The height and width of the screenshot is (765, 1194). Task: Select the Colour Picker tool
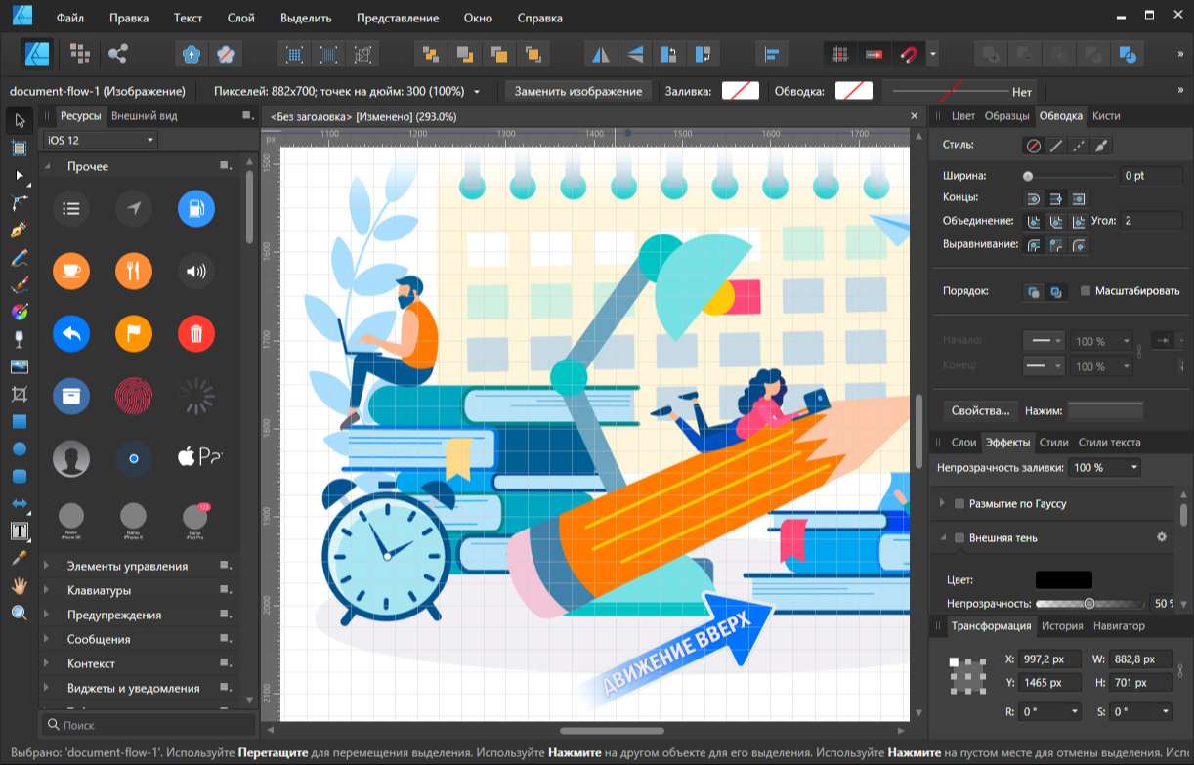18,558
